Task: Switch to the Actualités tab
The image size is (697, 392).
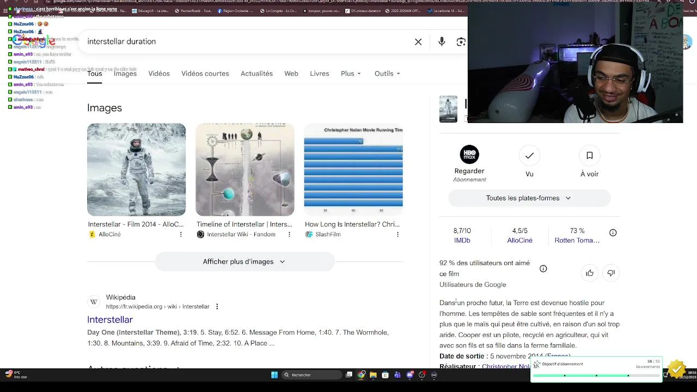Action: click(256, 73)
